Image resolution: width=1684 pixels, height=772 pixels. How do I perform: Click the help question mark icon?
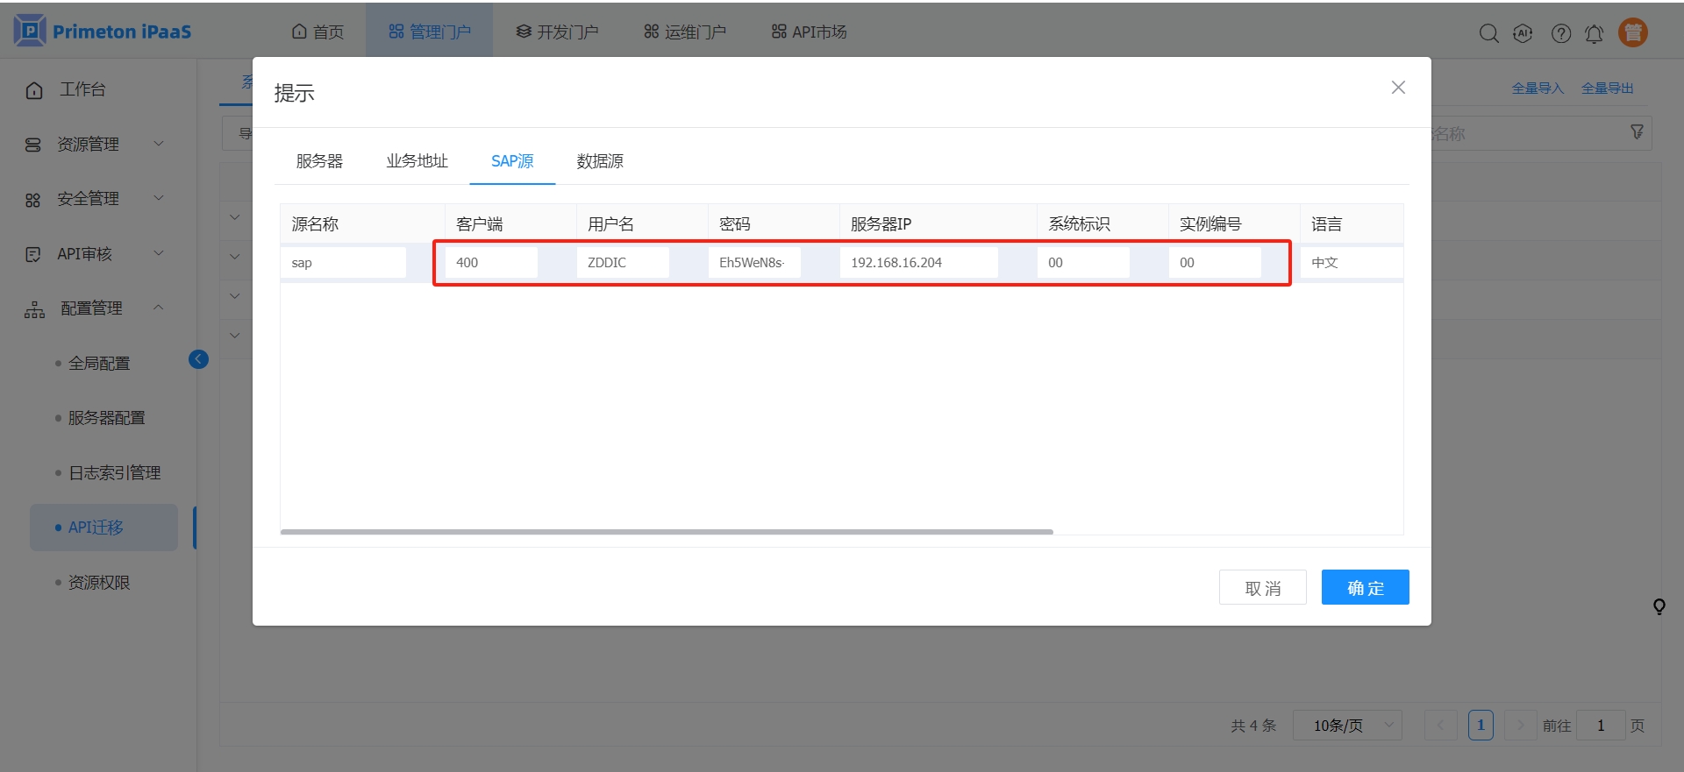coord(1560,33)
